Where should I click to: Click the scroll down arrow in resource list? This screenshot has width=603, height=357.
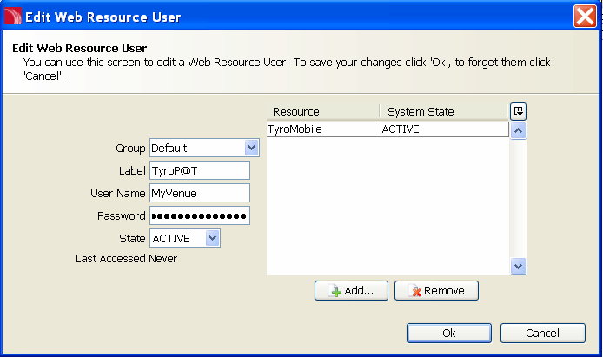518,266
